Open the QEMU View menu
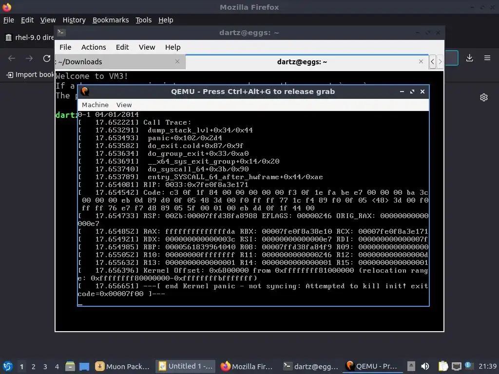Image resolution: width=499 pixels, height=374 pixels. pyautogui.click(x=124, y=105)
